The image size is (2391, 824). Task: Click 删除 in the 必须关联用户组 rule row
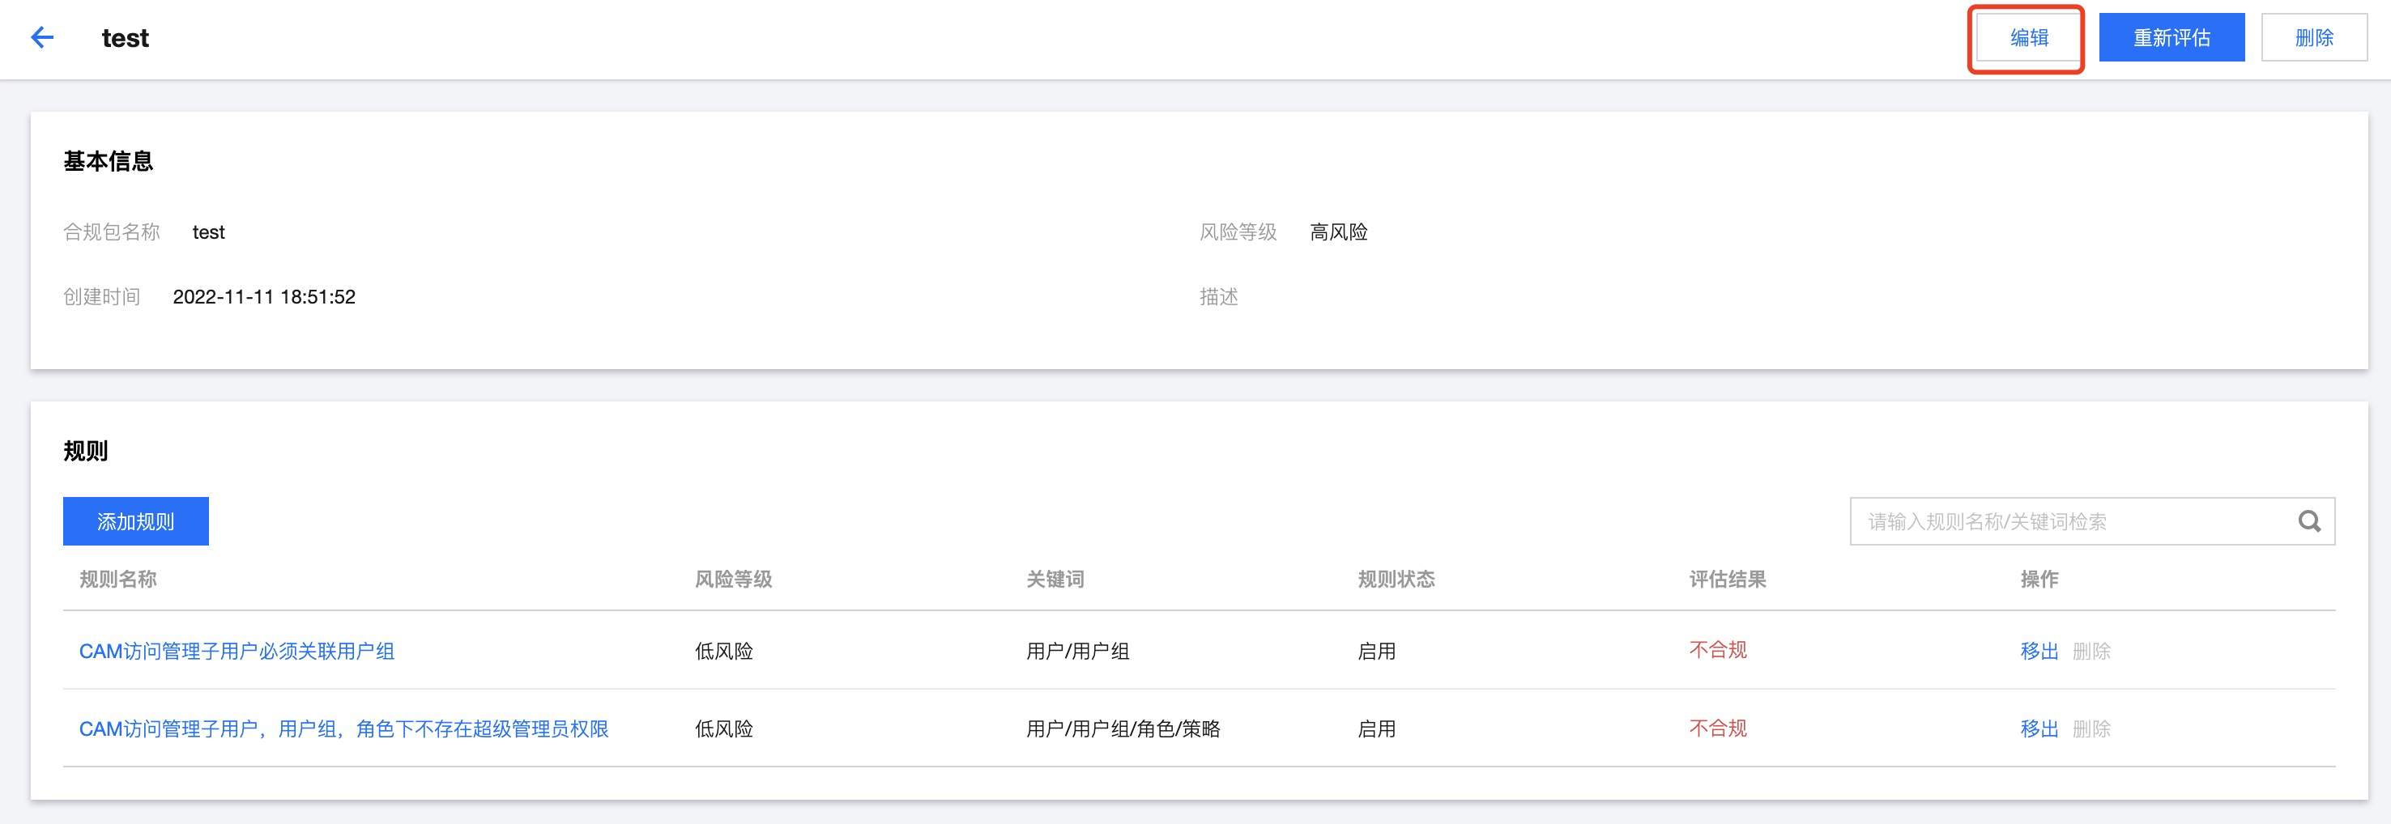coord(2091,652)
